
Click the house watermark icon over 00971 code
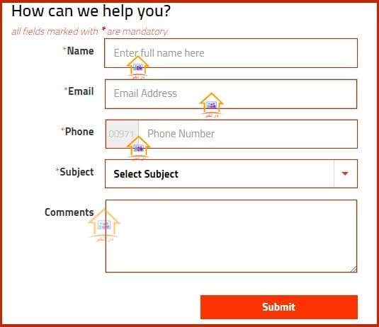[138, 148]
